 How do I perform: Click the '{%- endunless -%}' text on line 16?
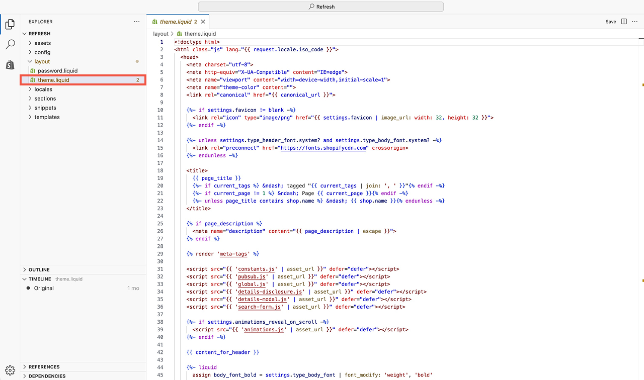click(212, 155)
